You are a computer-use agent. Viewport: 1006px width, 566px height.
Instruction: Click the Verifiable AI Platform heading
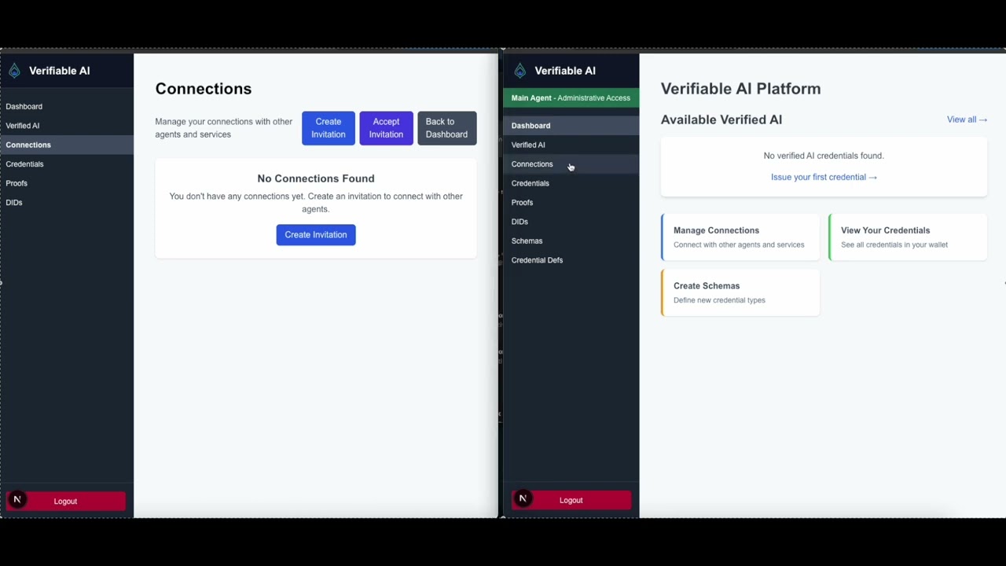click(740, 89)
